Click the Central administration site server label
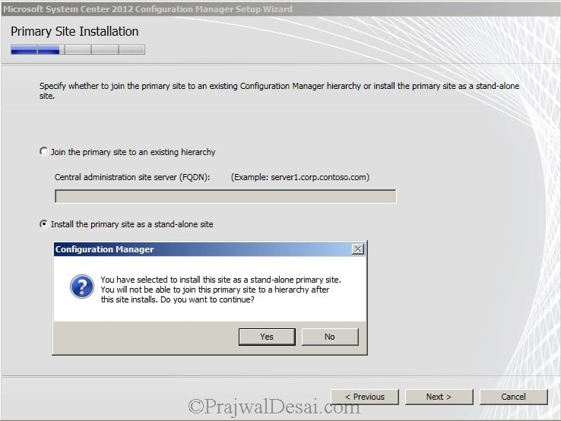 [x=132, y=177]
